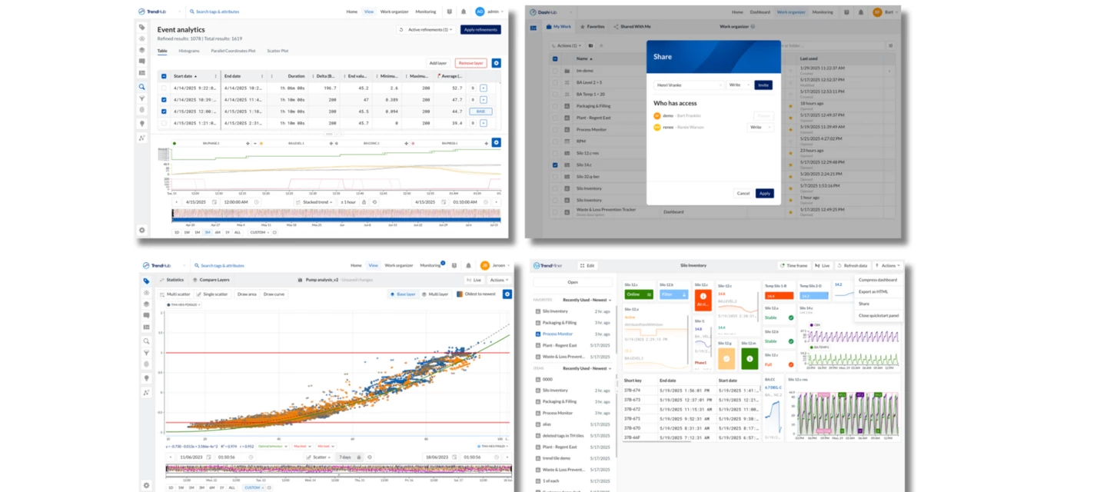Viewport: 1107px width, 492px height.
Task: Click Bart's user avatar in DashHub window
Action: tap(877, 12)
